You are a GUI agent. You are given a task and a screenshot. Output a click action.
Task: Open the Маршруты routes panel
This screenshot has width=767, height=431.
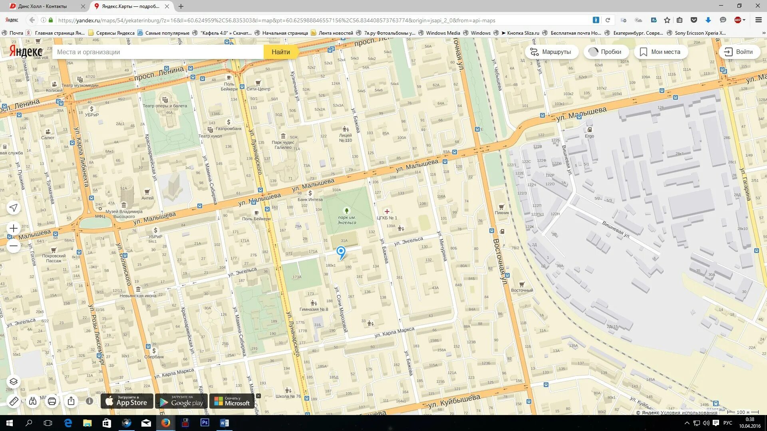point(551,52)
